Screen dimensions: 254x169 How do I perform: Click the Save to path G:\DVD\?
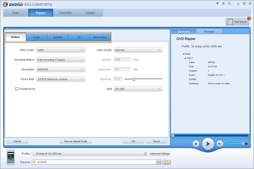42,162
